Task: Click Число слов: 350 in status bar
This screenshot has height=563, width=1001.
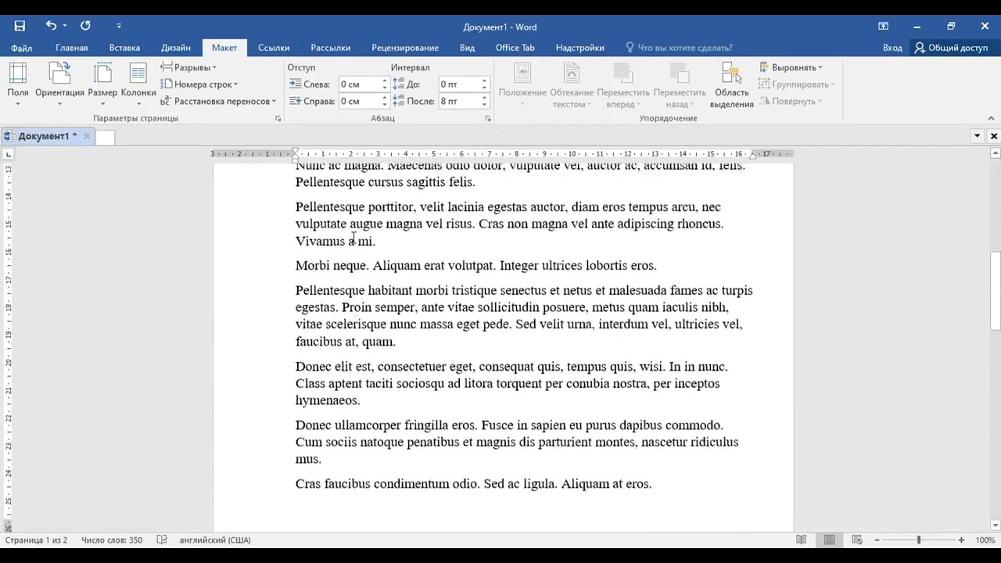Action: tap(112, 540)
